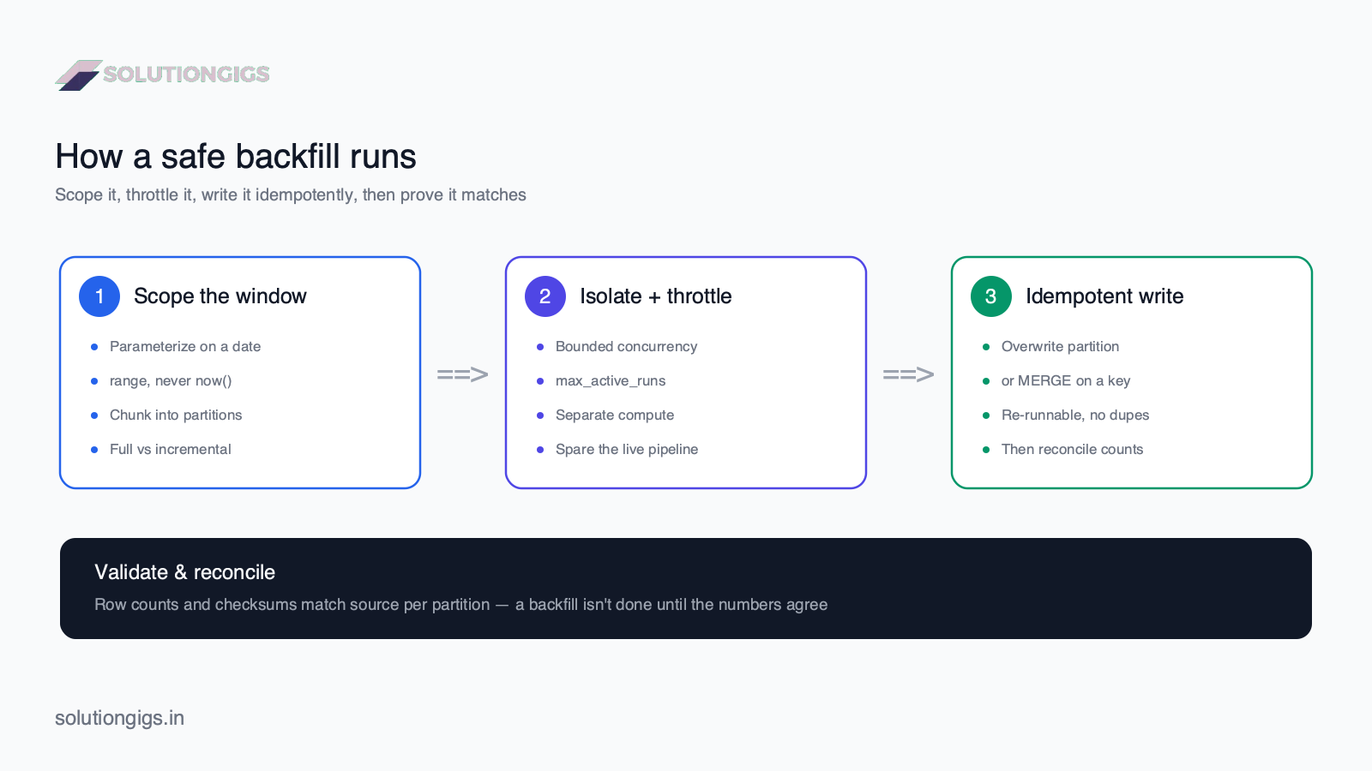This screenshot has width=1372, height=771.
Task: Click the blue step 1 circle badge
Action: [x=99, y=296]
